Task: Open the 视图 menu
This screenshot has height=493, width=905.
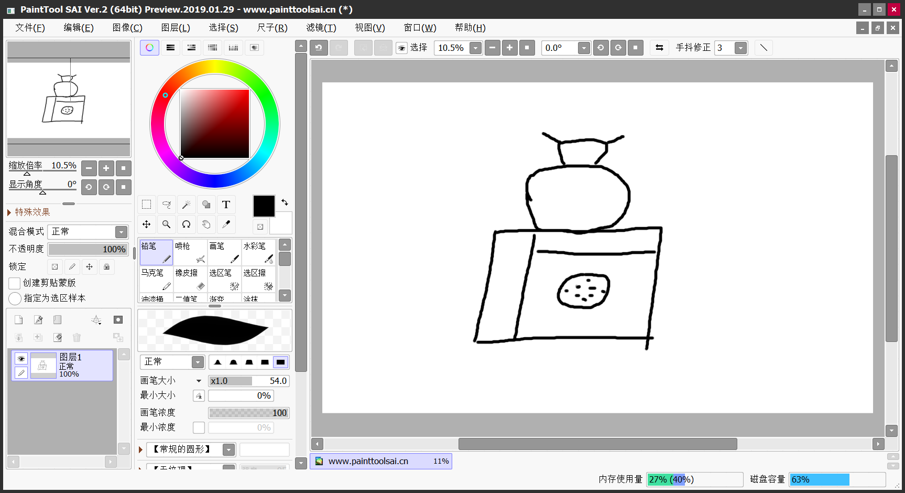Action: 370,28
